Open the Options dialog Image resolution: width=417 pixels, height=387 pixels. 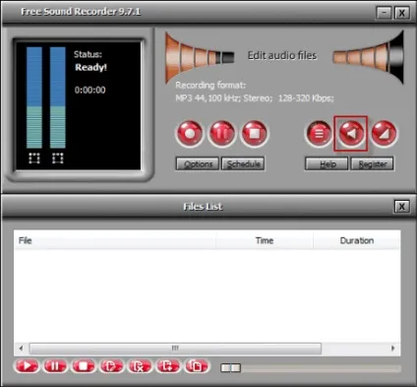[198, 163]
